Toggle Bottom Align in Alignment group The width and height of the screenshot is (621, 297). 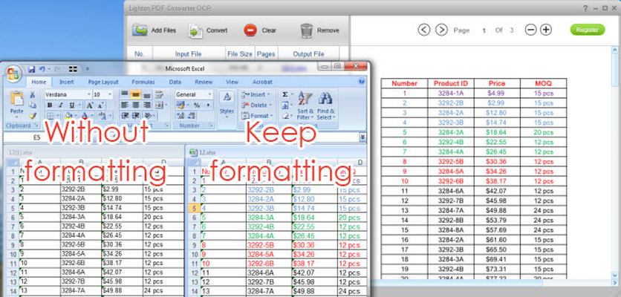pyautogui.click(x=147, y=94)
